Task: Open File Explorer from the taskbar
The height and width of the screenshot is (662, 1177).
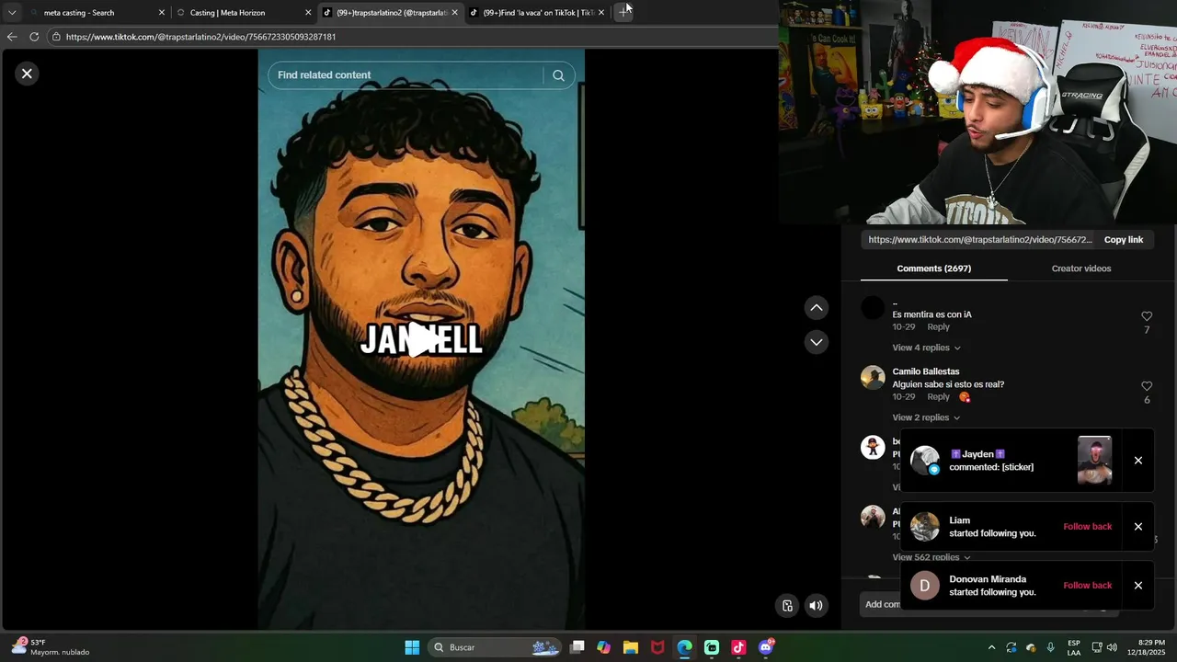Action: coord(630,647)
